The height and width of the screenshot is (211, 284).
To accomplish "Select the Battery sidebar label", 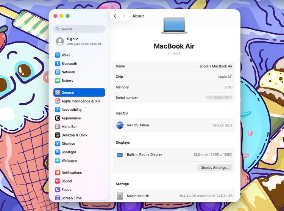I will pyautogui.click(x=67, y=80).
